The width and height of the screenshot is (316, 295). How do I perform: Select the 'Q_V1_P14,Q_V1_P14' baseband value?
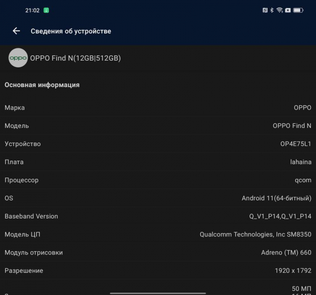pyautogui.click(x=280, y=217)
